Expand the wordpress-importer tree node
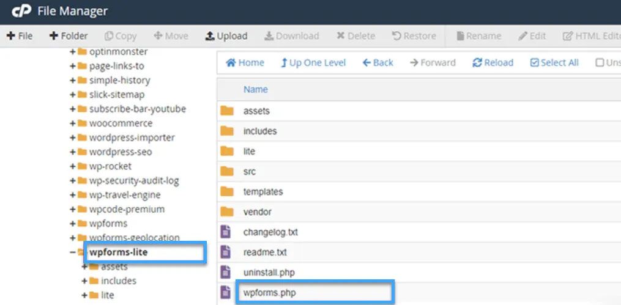 [72, 138]
